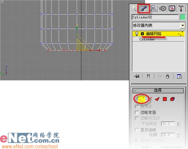
Task: Click the Pin Stack icon
Action: point(137,76)
